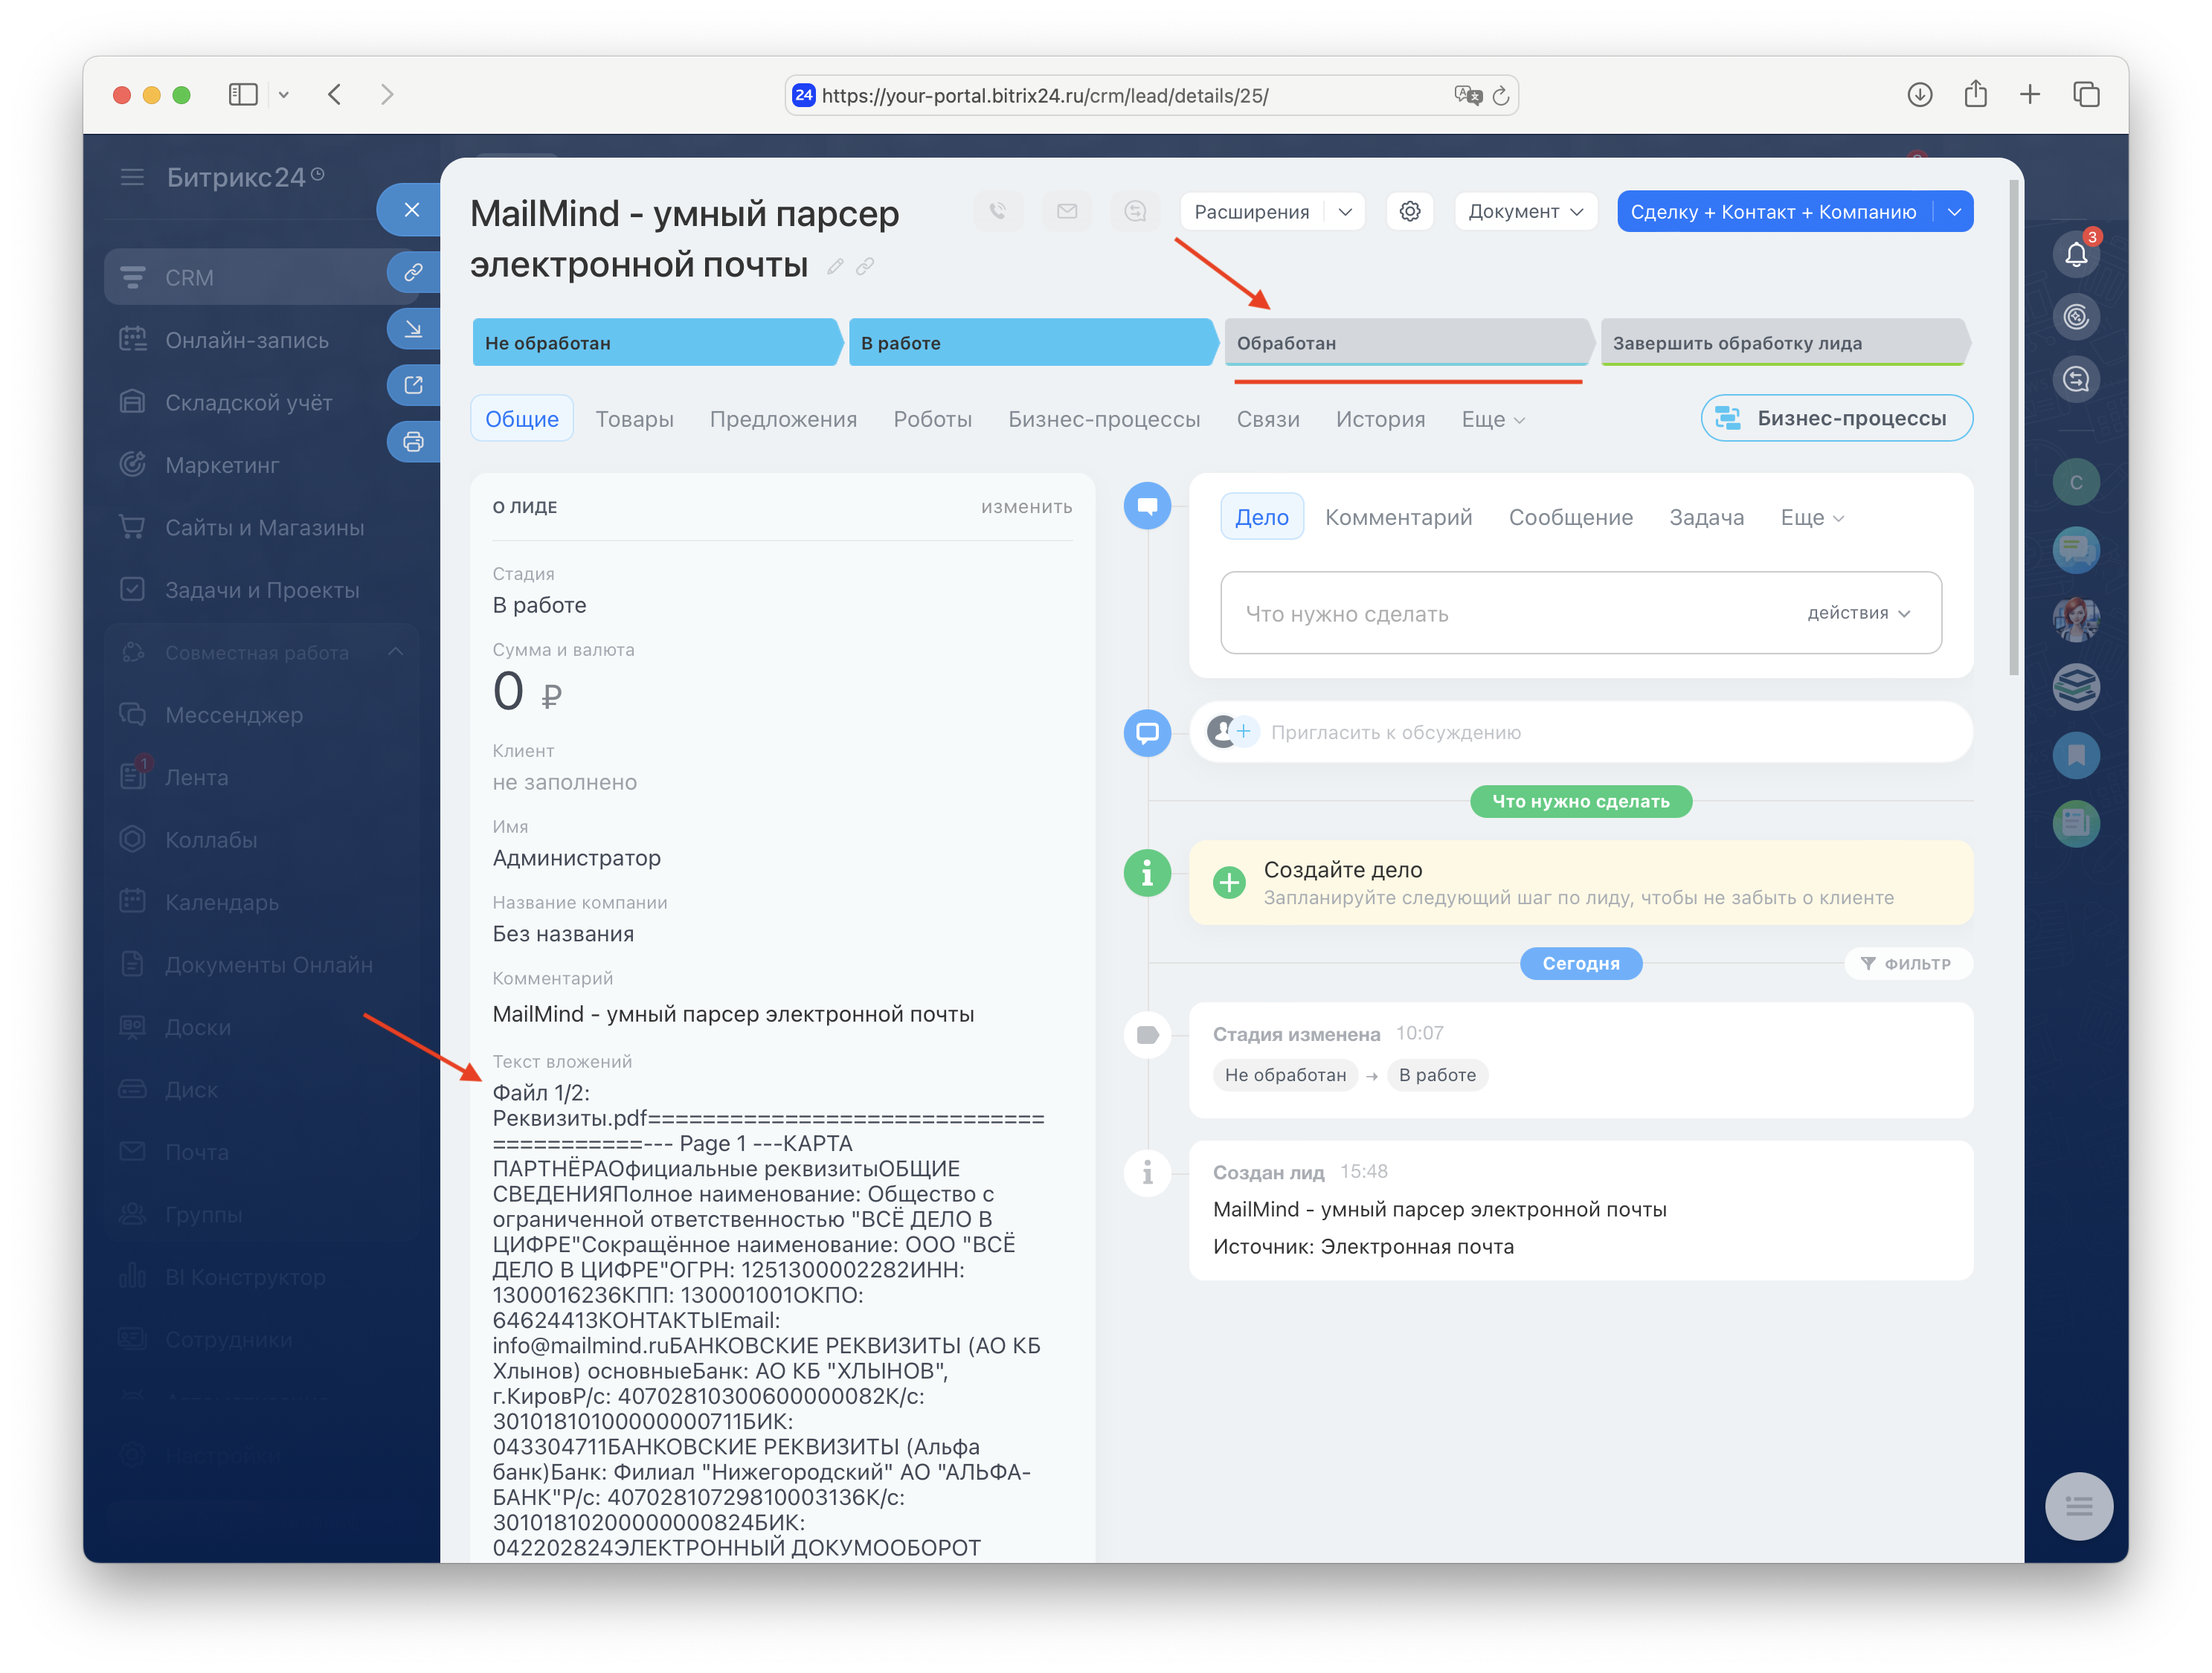Switch to the История tab
This screenshot has width=2212, height=1673.
click(x=1380, y=419)
